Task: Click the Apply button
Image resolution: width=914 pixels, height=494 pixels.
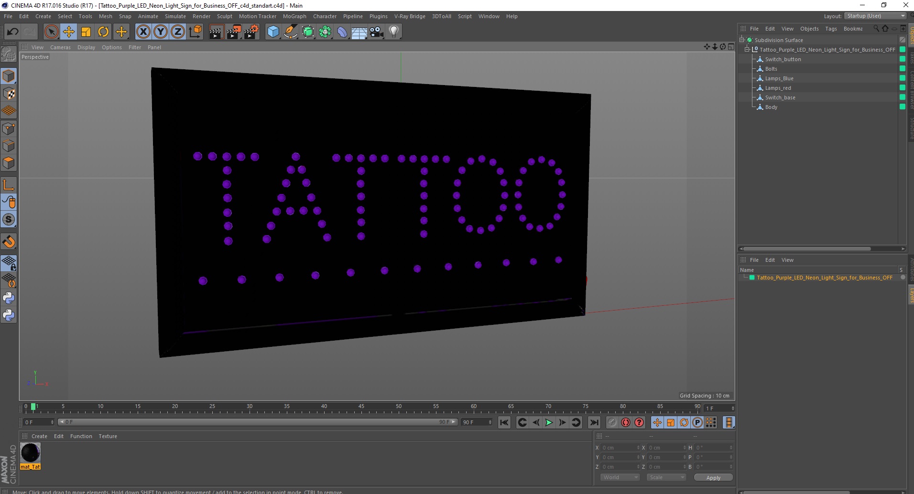Action: pyautogui.click(x=713, y=478)
